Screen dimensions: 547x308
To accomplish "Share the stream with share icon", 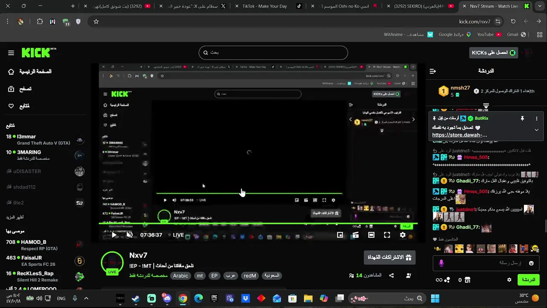I will point(391,276).
